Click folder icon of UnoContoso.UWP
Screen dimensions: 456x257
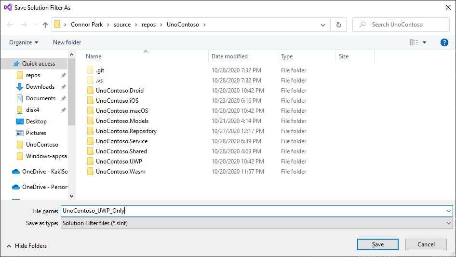90,162
